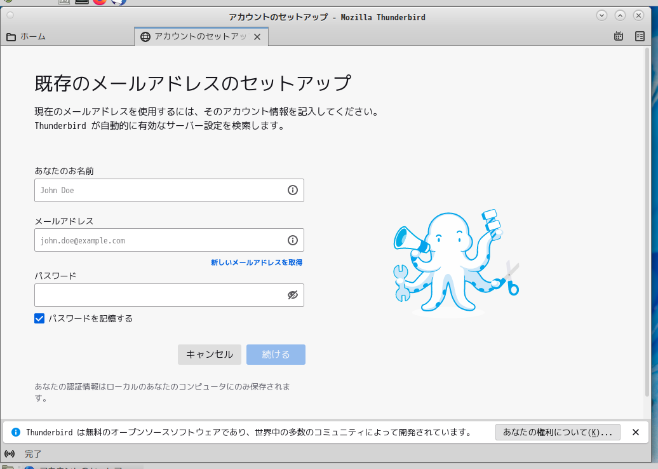Click the パスワード input field

(169, 295)
